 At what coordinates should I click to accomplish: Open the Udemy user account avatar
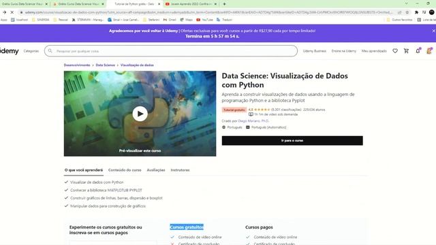[429, 51]
